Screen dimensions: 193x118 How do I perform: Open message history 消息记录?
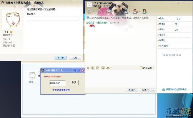pyautogui.click(x=146, y=68)
